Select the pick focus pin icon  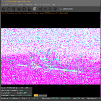[50, 9]
